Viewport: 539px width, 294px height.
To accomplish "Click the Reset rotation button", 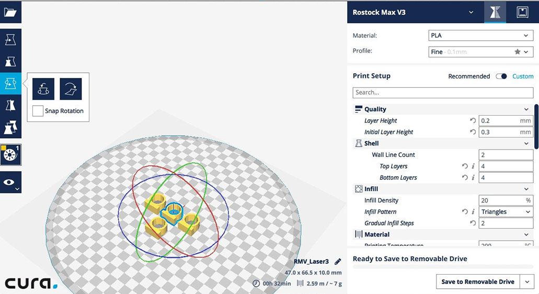I will tap(43, 89).
